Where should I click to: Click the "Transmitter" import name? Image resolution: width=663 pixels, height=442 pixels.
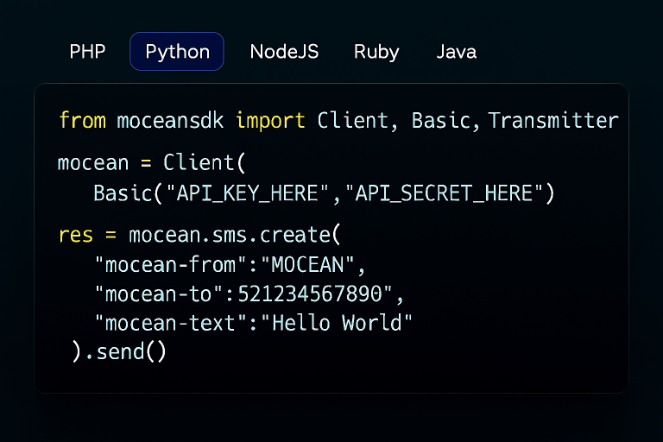553,121
